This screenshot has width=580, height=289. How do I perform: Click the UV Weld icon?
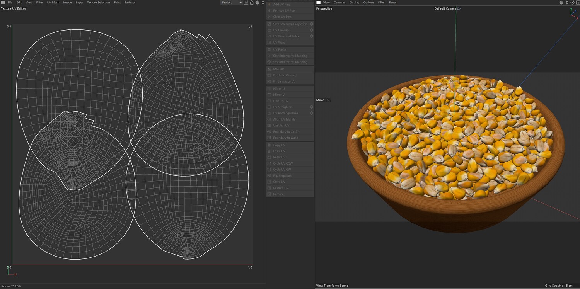[270, 42]
